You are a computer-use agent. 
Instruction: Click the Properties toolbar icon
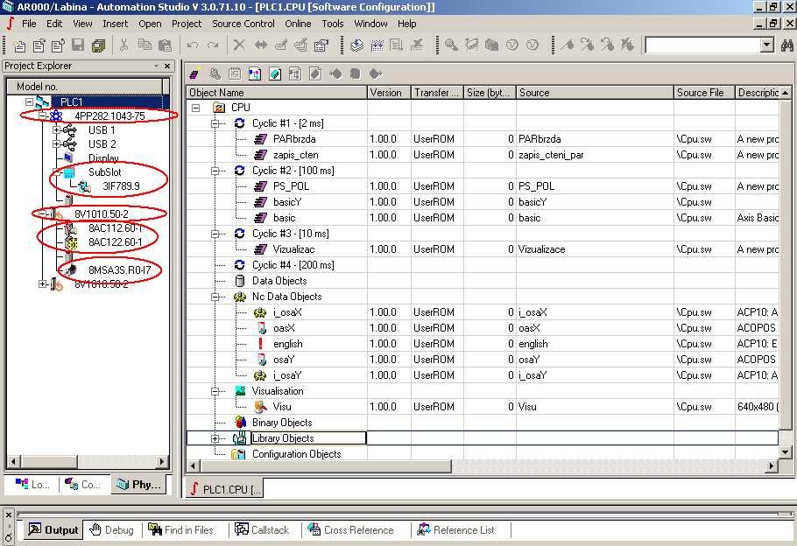tap(321, 45)
